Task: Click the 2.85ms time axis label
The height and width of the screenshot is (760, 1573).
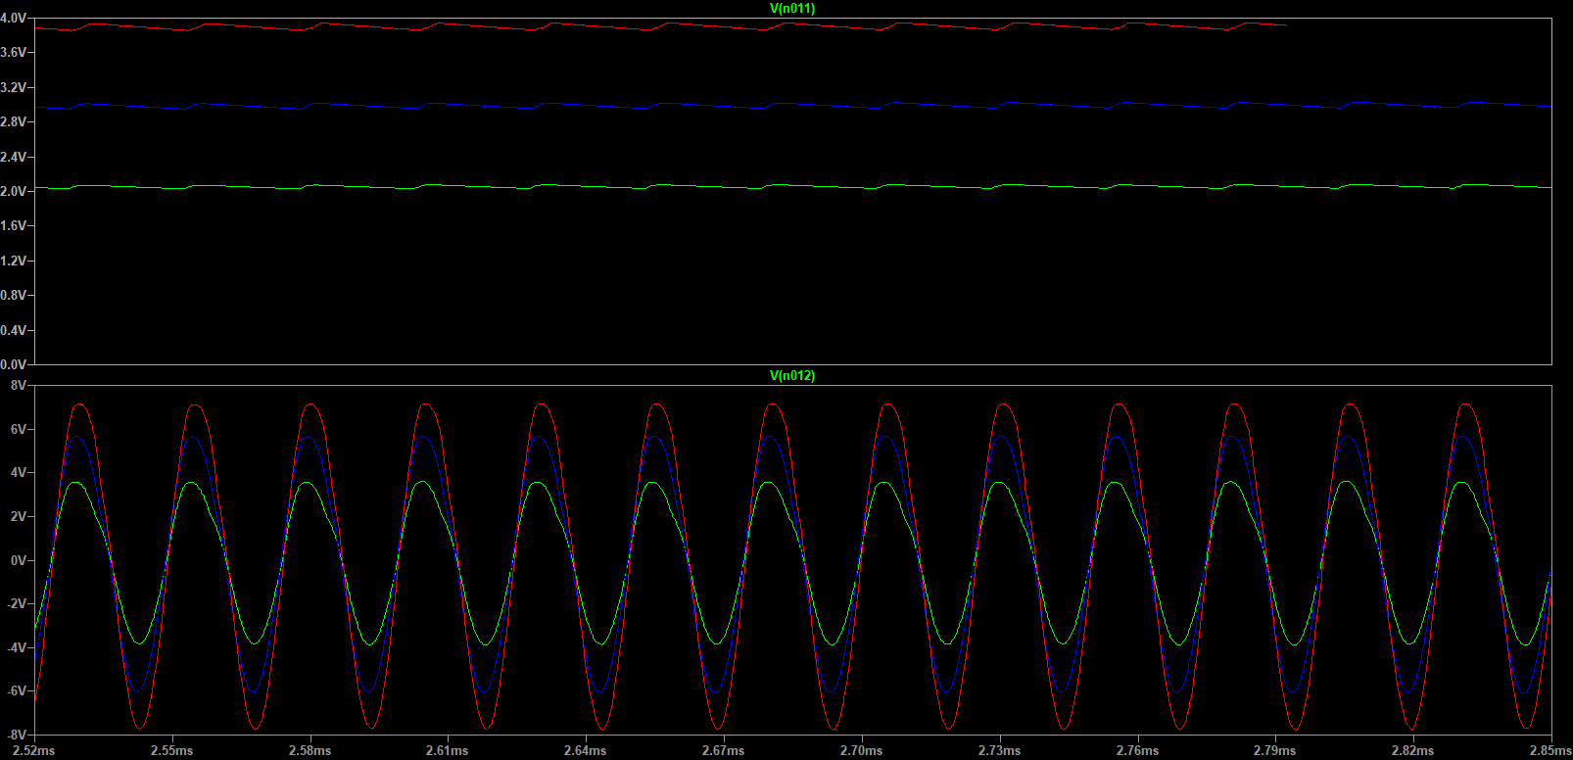Action: [x=1550, y=751]
